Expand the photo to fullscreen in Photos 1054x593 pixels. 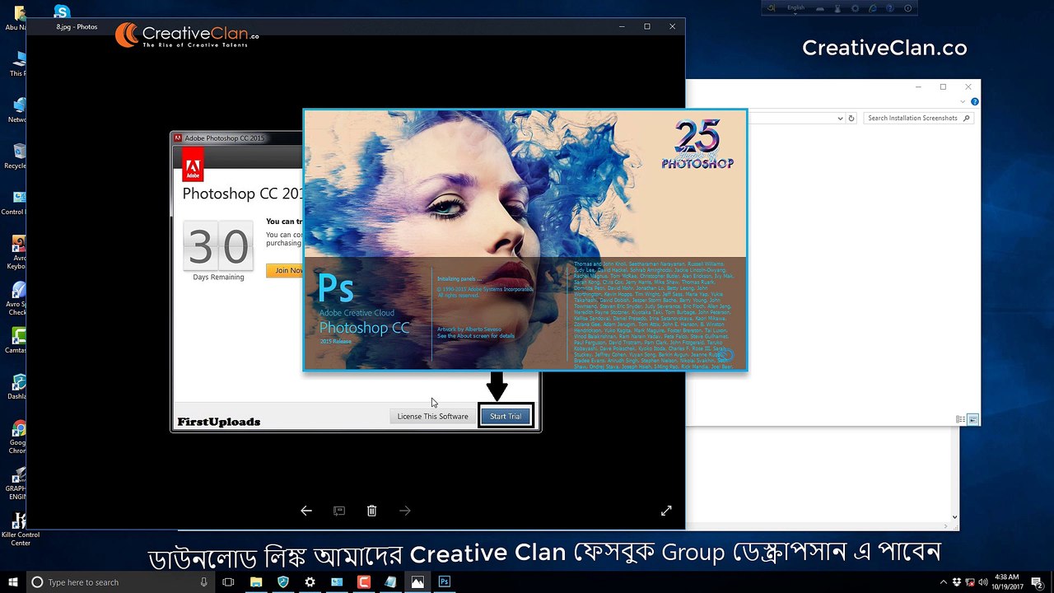tap(666, 511)
